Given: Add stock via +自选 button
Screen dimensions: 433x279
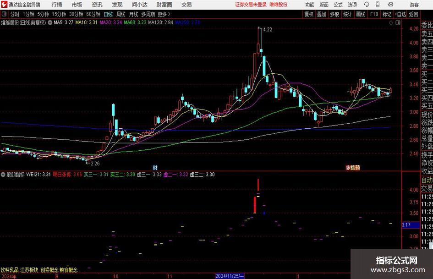Looking at the screenshot, I should point(400,14).
